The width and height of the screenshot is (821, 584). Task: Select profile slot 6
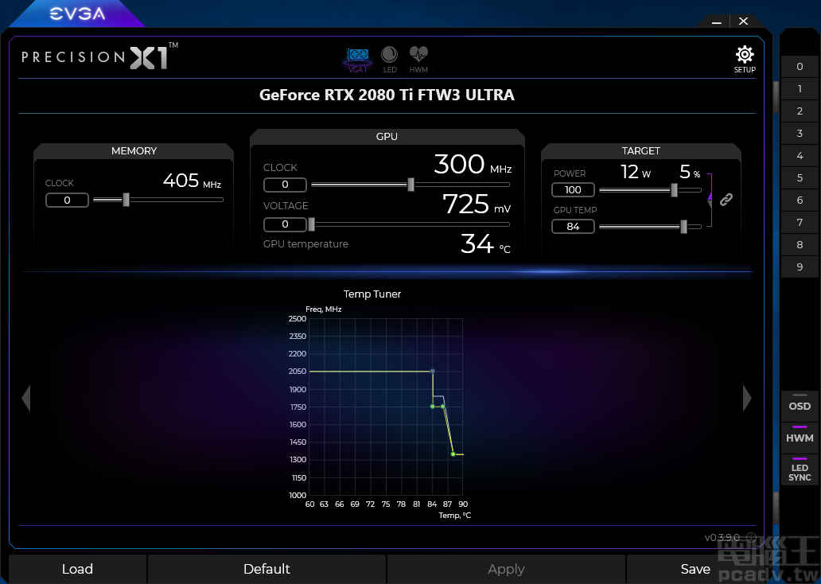[x=800, y=200]
